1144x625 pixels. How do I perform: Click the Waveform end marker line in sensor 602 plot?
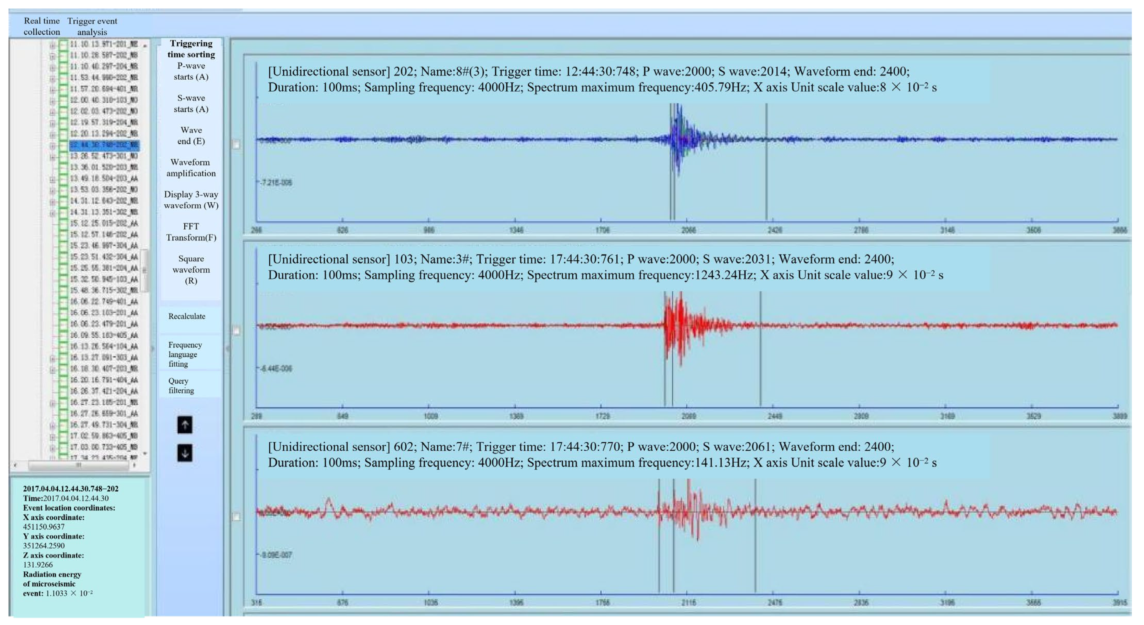(x=755, y=535)
